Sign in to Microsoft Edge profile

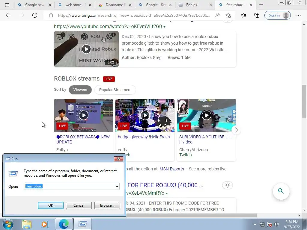(x=277, y=15)
